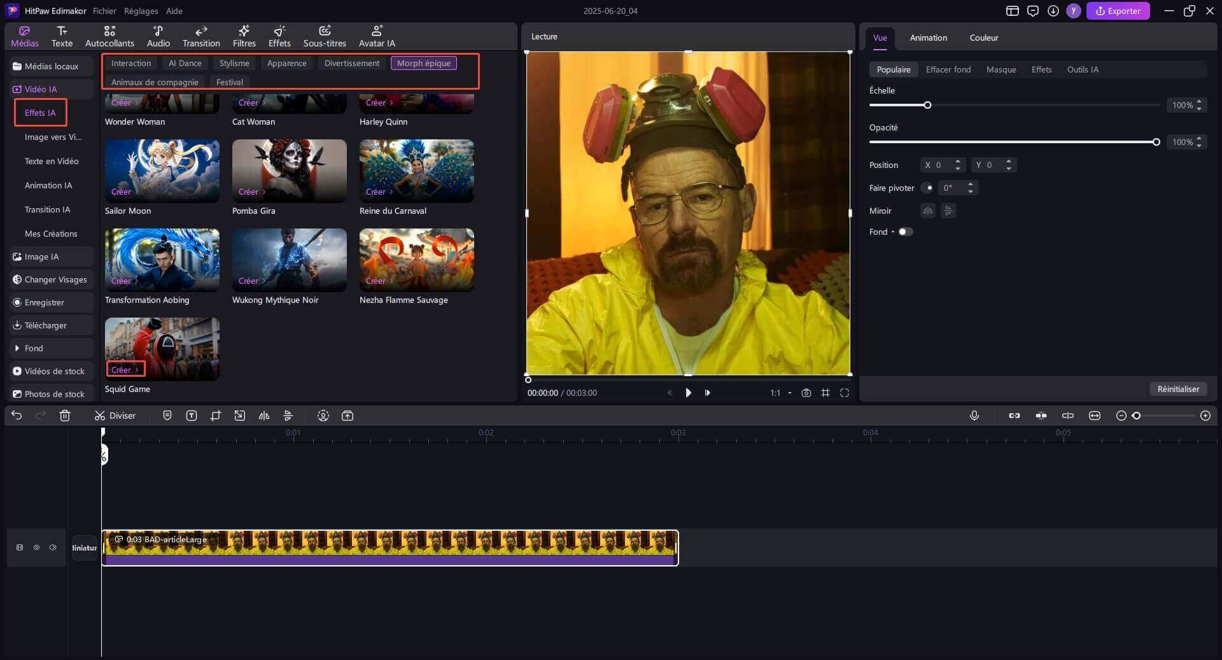Mute the track with speaker icon

pyautogui.click(x=53, y=547)
